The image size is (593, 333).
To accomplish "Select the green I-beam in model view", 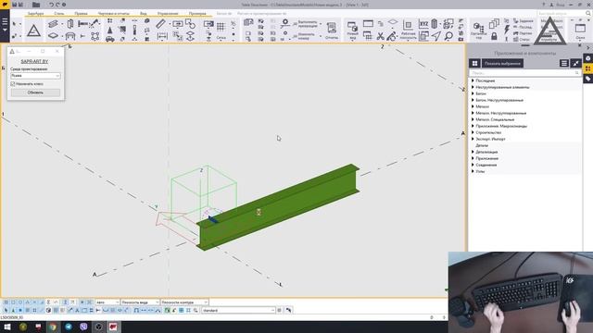I will [x=278, y=207].
